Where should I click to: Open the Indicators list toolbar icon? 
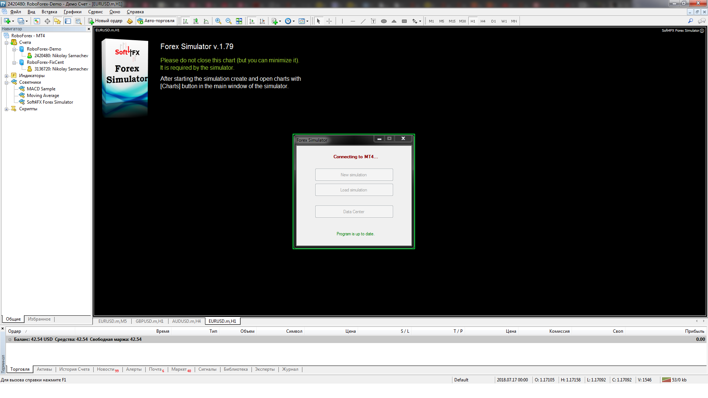(x=274, y=21)
